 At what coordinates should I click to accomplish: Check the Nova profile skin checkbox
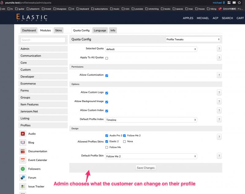tap(124, 141)
